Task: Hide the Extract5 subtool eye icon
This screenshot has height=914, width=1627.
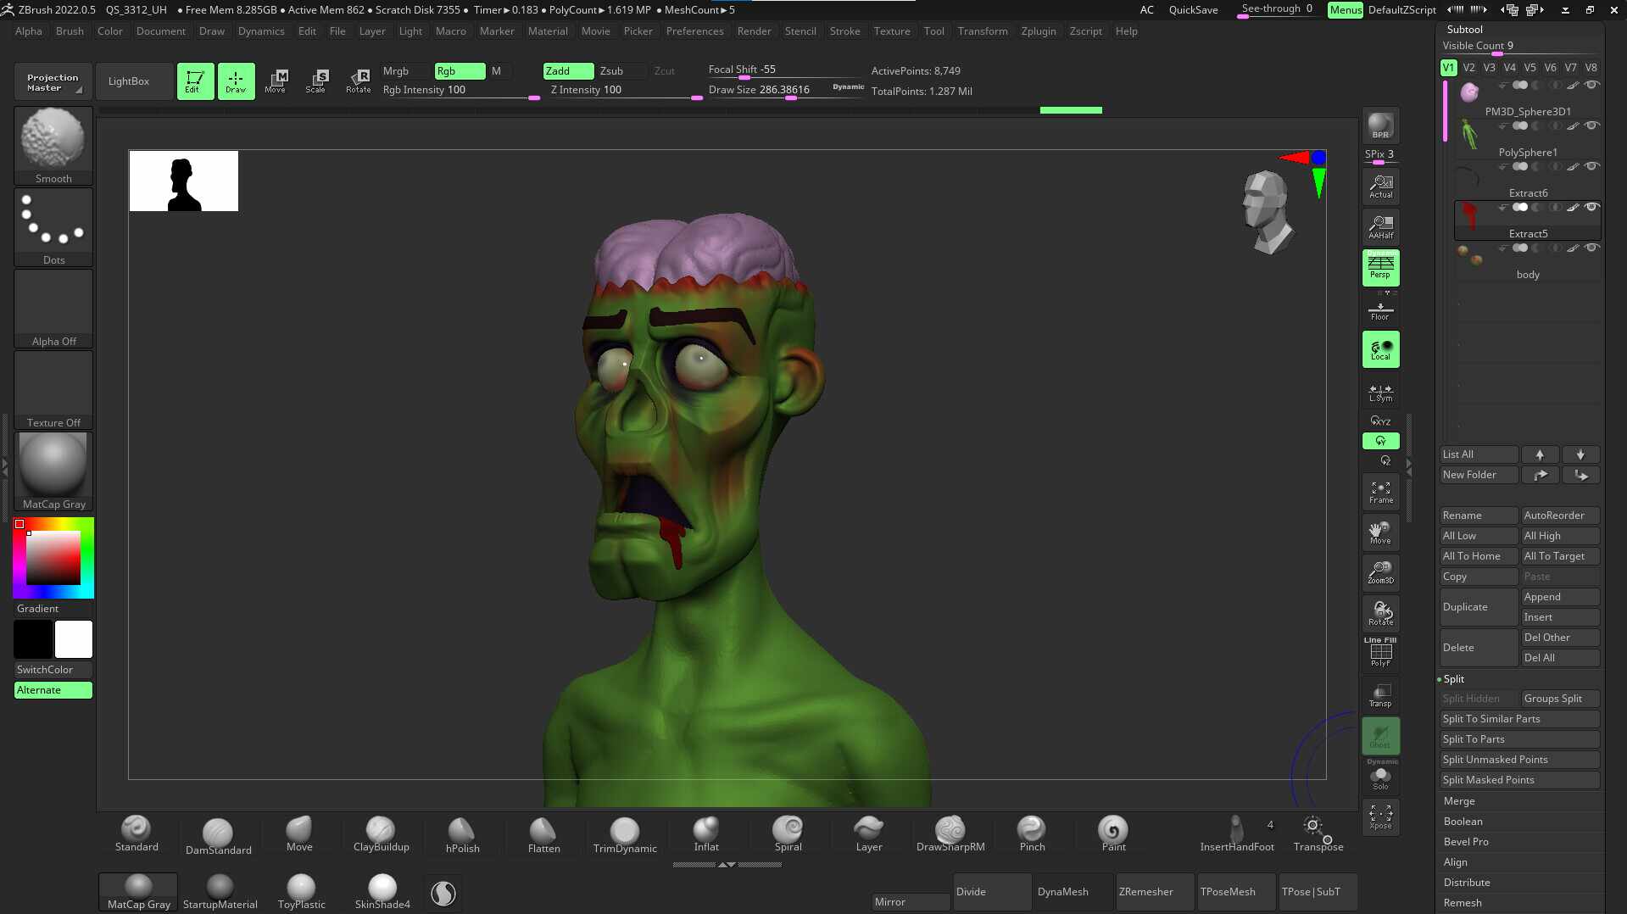Action: pos(1591,207)
